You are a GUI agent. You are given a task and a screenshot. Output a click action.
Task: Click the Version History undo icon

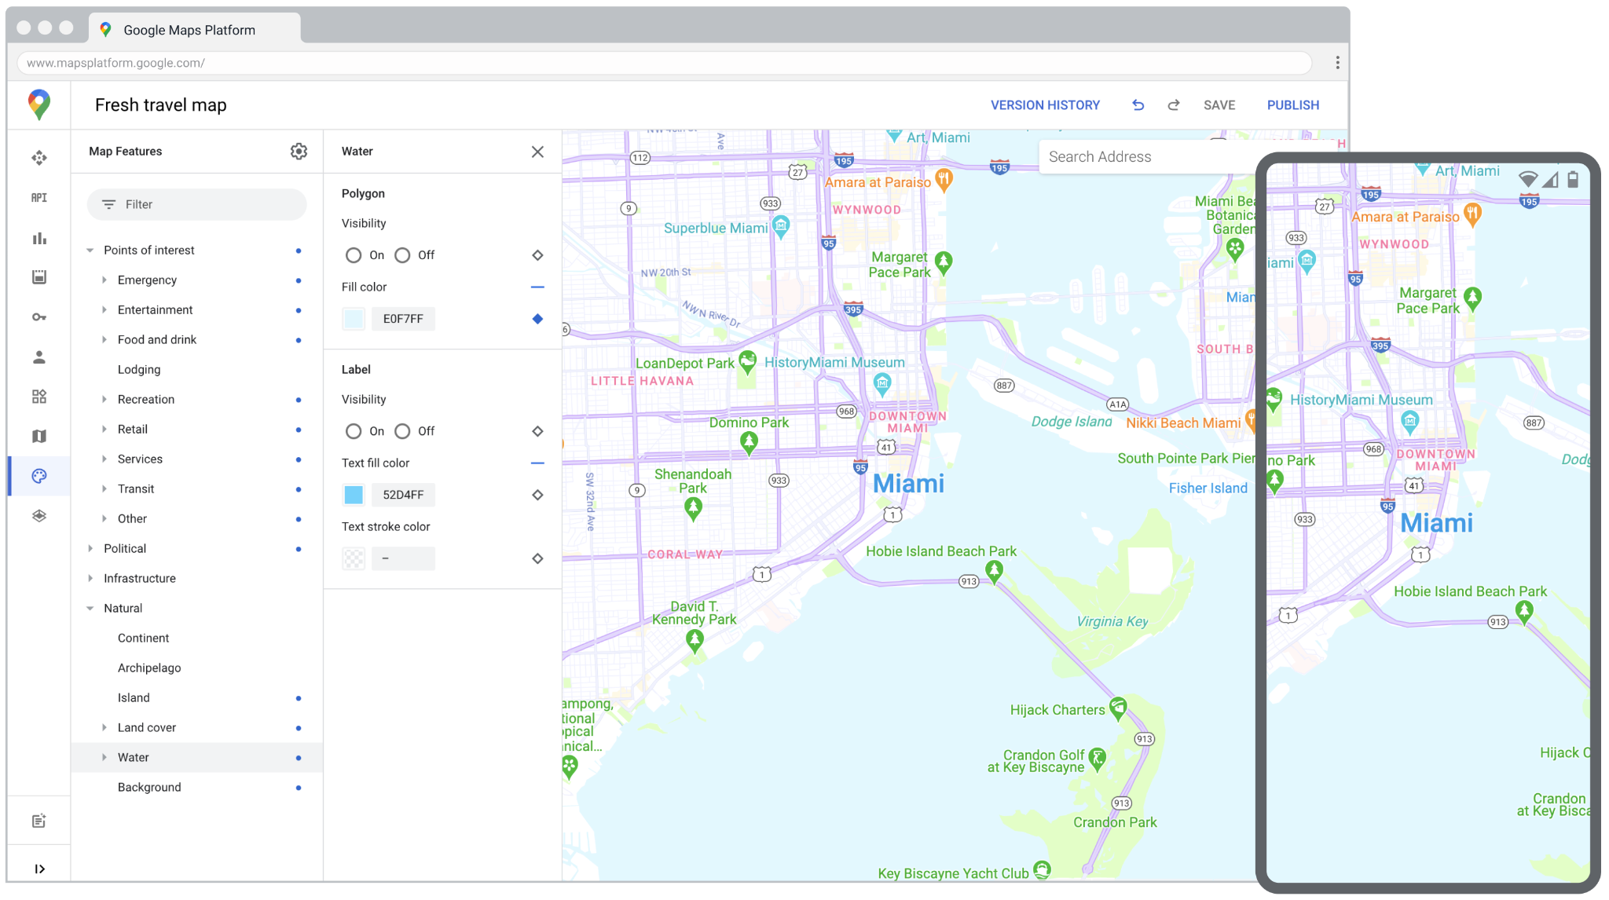pyautogui.click(x=1136, y=105)
